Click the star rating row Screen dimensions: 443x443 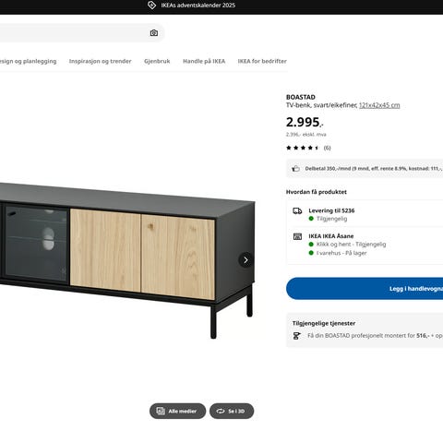click(x=308, y=148)
